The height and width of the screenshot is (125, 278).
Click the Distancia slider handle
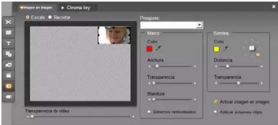228,67
